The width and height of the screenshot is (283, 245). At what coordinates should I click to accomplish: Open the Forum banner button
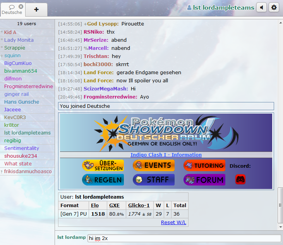pyautogui.click(x=204, y=180)
